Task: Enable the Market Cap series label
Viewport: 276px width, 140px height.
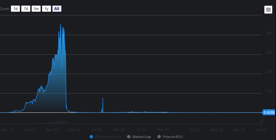Action: click(142, 137)
